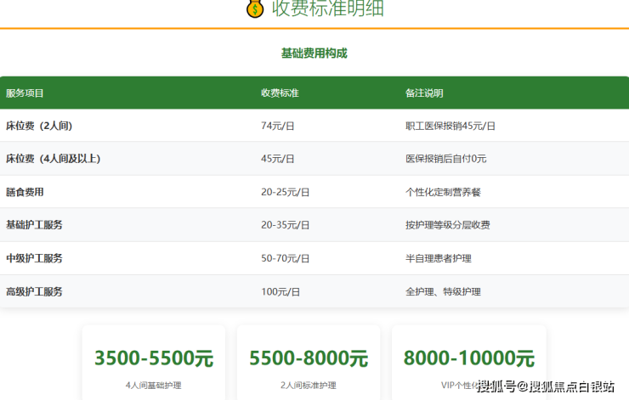Click the 个性化定制营养餐 note
Image resolution: width=629 pixels, height=400 pixels.
pyautogui.click(x=443, y=192)
